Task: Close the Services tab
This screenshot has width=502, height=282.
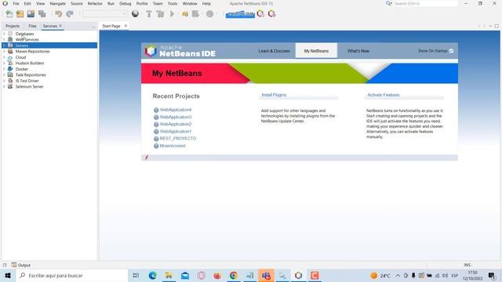Action: coord(60,26)
